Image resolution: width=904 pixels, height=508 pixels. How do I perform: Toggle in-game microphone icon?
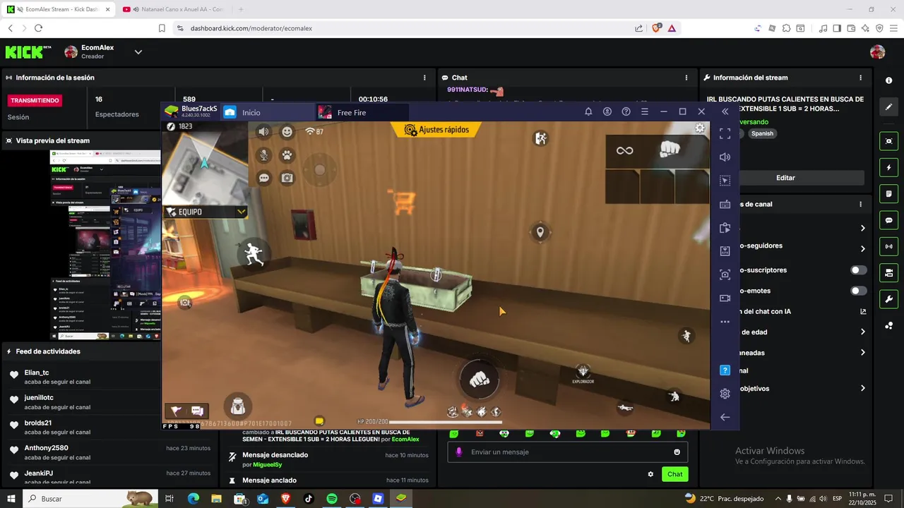(263, 155)
